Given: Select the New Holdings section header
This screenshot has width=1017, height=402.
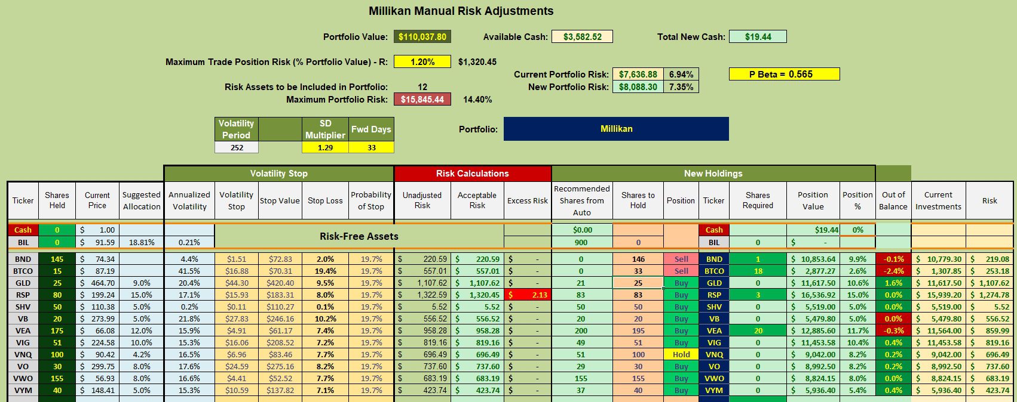Looking at the screenshot, I should click(x=713, y=174).
